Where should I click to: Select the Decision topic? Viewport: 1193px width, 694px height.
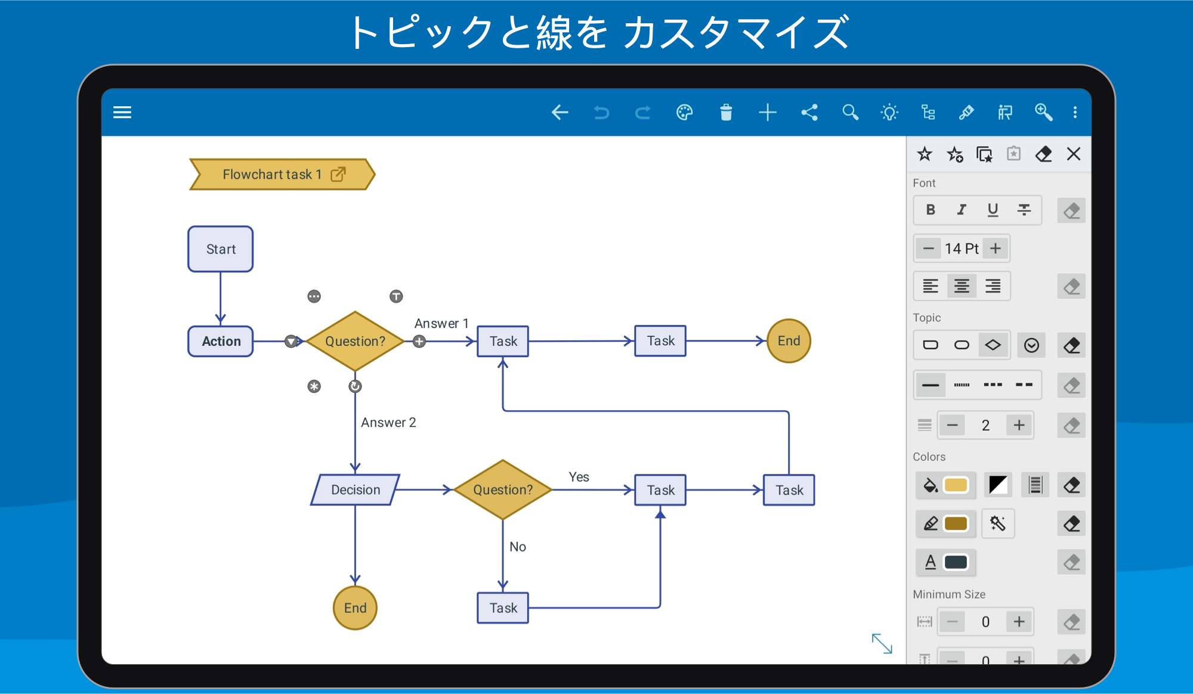(x=356, y=490)
